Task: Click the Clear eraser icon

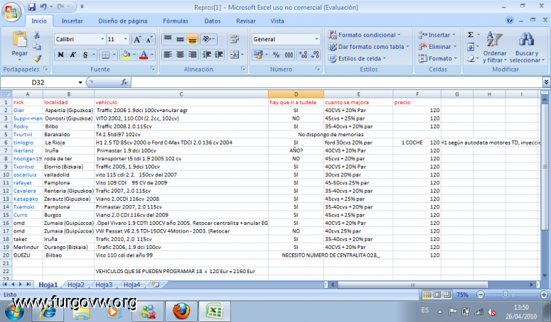Action: [471, 58]
